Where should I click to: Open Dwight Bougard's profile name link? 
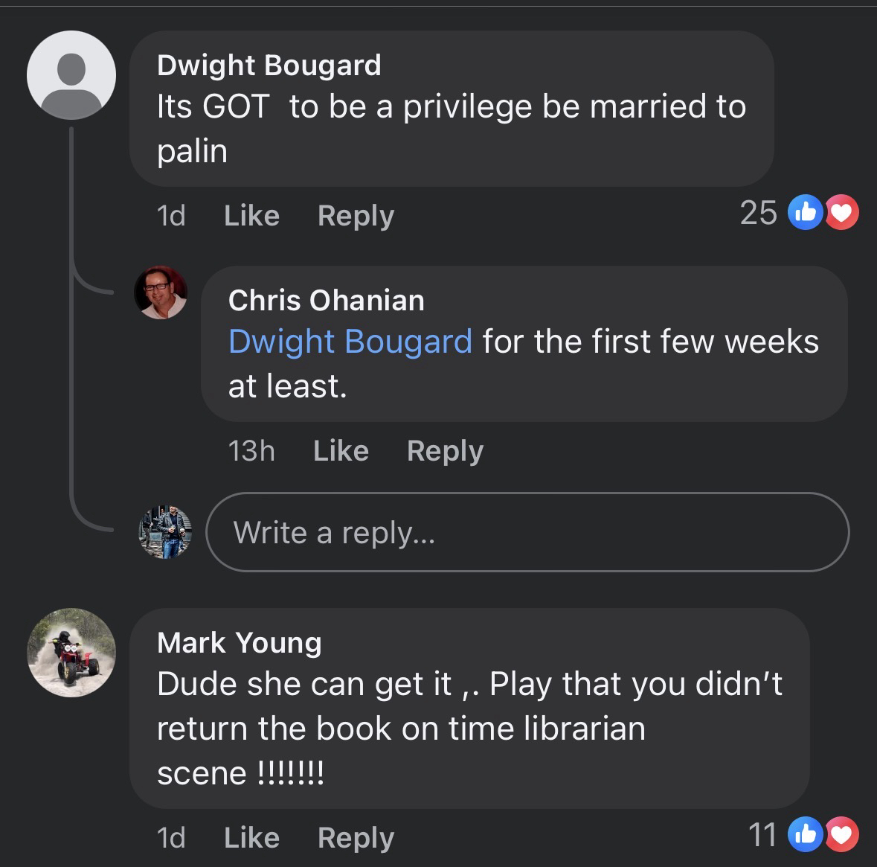click(x=269, y=65)
